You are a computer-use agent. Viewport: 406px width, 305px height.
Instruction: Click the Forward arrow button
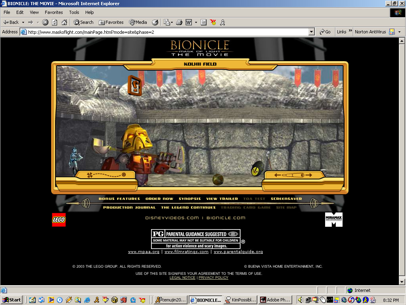pyautogui.click(x=31, y=22)
